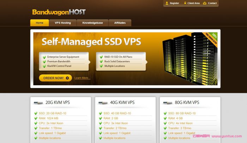This screenshot has height=143, width=247.
Task: Click the server icon beside 20G KVM VPS
Action: click(x=38, y=103)
